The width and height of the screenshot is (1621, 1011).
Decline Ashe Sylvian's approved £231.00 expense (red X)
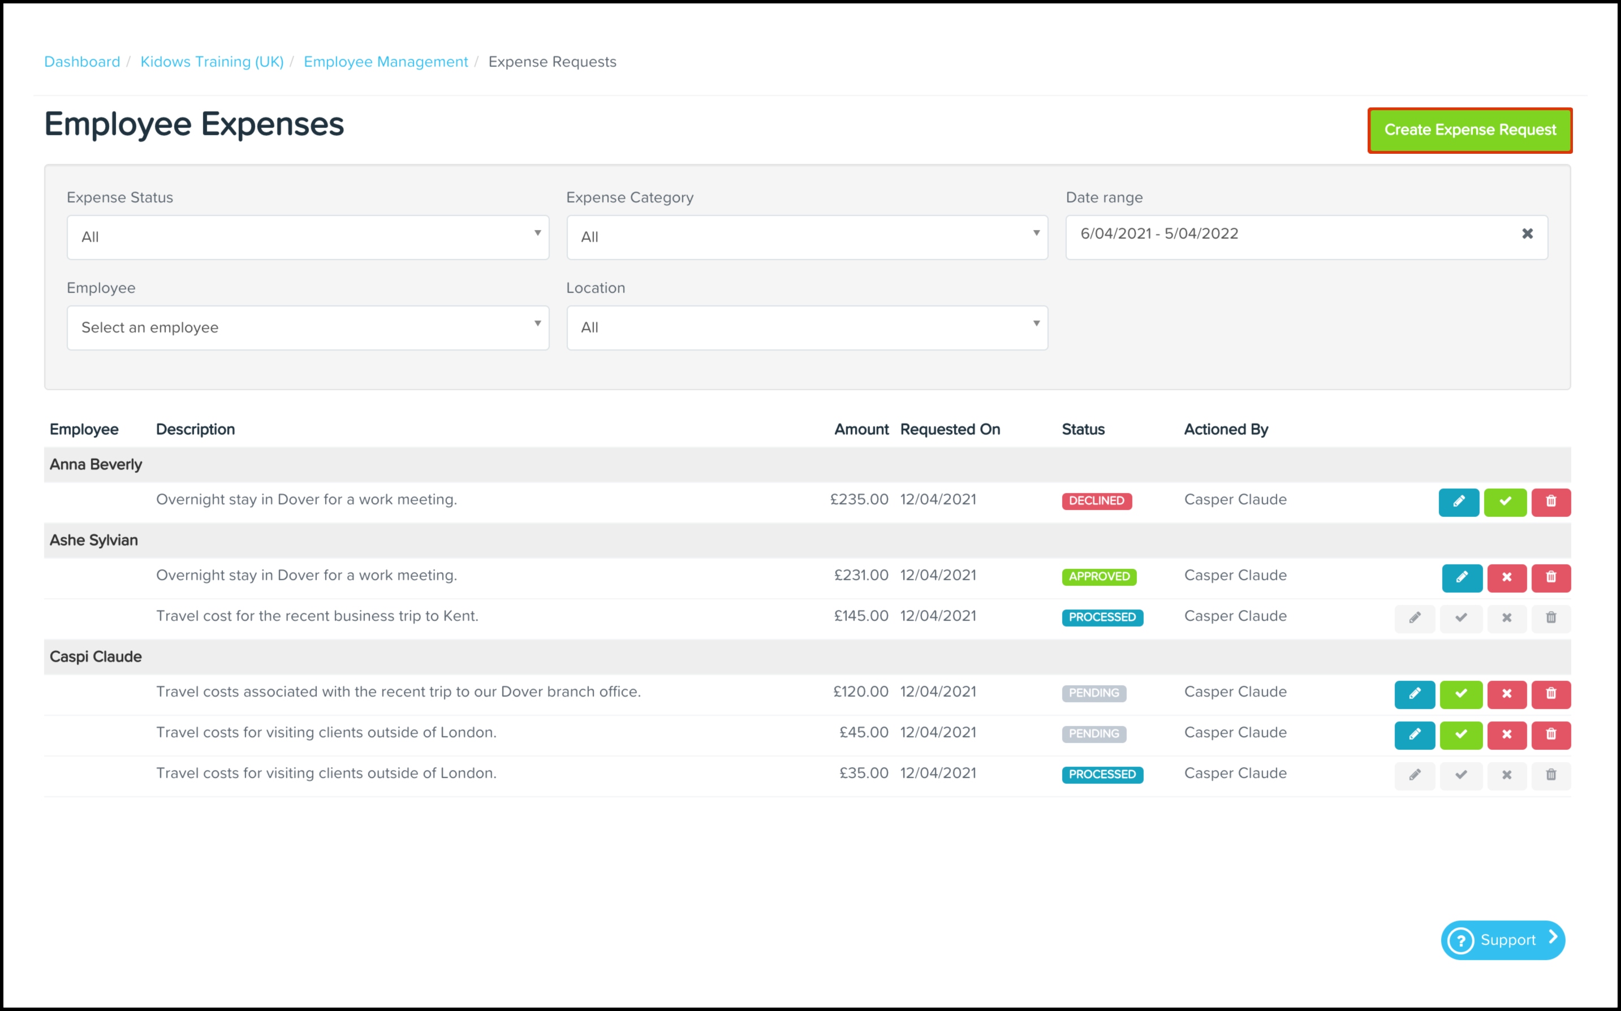pyautogui.click(x=1506, y=578)
